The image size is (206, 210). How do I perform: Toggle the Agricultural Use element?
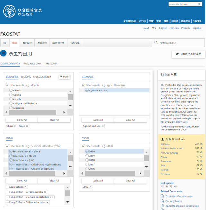coord(87,91)
